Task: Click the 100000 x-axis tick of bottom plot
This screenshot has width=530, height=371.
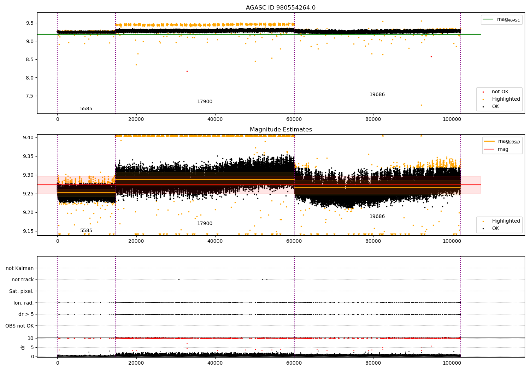Action: pos(452,363)
